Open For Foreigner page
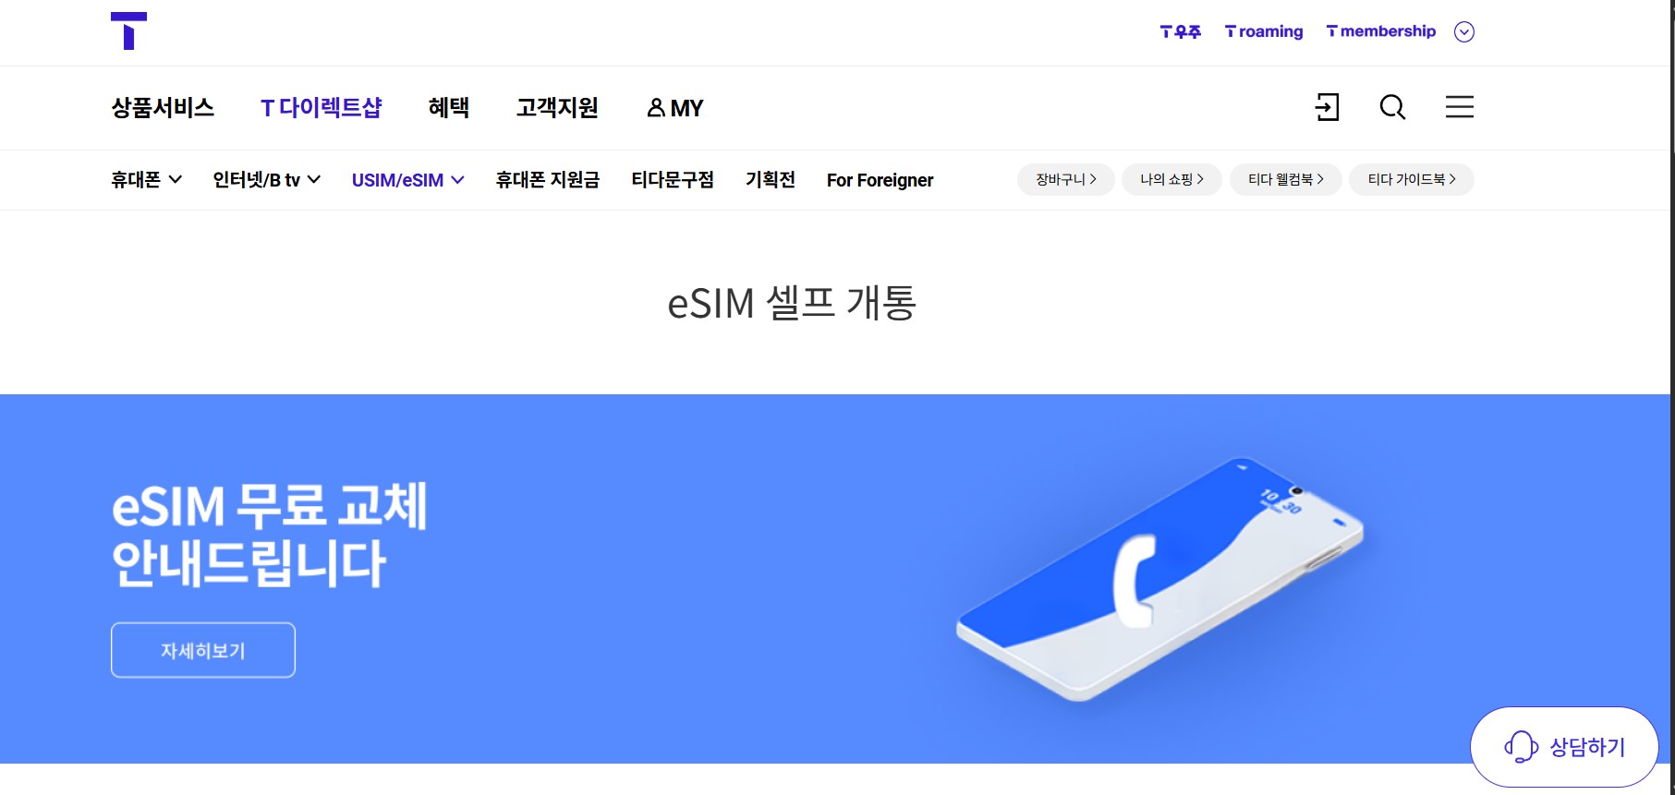1675x795 pixels. point(880,180)
